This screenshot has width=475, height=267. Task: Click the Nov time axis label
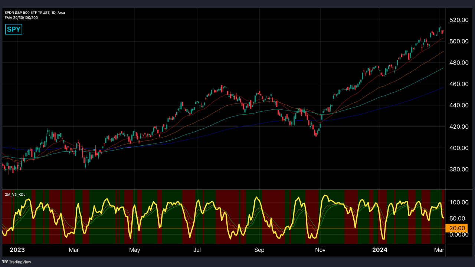pyautogui.click(x=320, y=250)
